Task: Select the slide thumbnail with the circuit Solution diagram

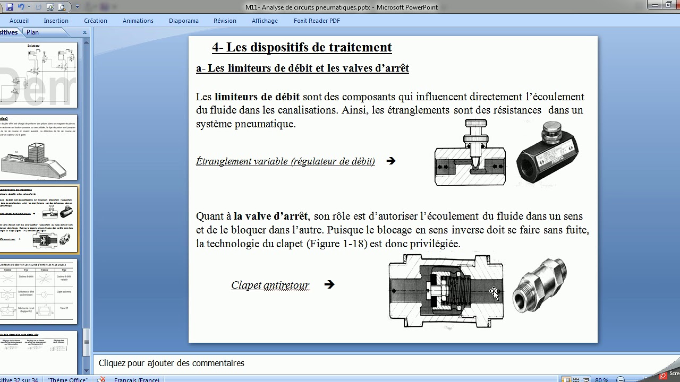Action: 38,75
